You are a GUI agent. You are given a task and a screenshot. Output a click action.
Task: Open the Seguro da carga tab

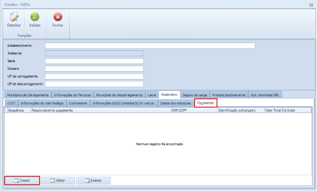click(x=195, y=95)
